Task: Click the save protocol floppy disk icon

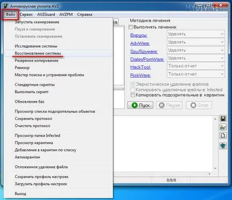Action: [223, 119]
